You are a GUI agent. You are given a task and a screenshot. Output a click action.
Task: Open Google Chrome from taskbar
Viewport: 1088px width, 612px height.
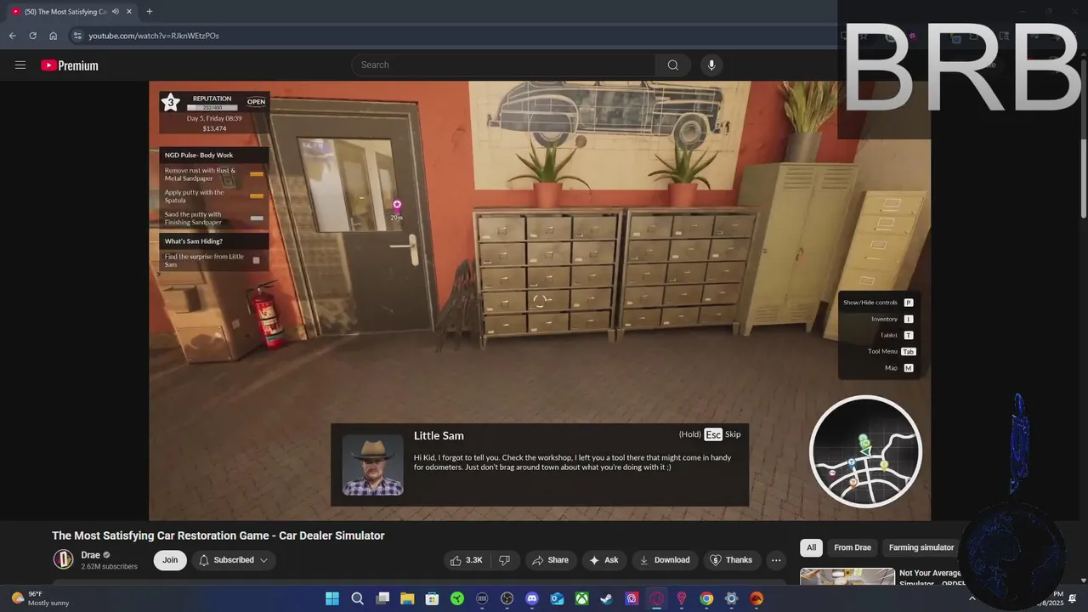[706, 598]
